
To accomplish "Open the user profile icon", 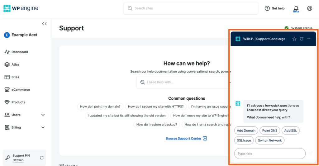I will (x=309, y=8).
